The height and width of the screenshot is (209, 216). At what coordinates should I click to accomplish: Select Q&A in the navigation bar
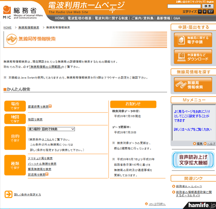(177, 18)
